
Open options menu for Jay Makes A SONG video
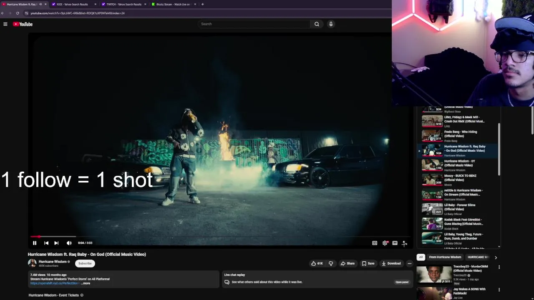tap(499, 290)
